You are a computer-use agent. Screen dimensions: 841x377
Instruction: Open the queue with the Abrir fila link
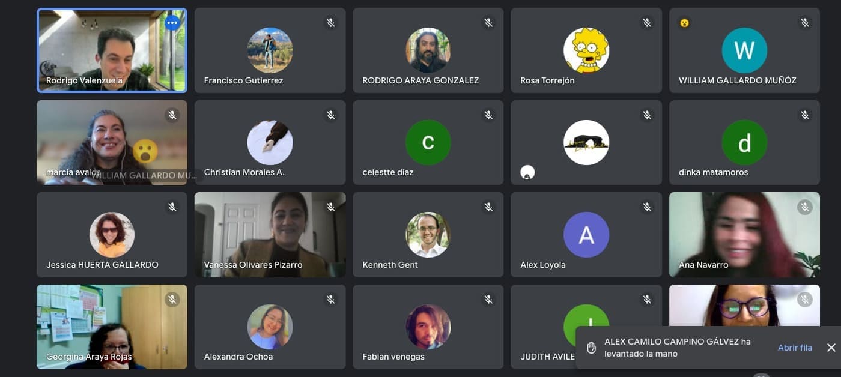[795, 348]
